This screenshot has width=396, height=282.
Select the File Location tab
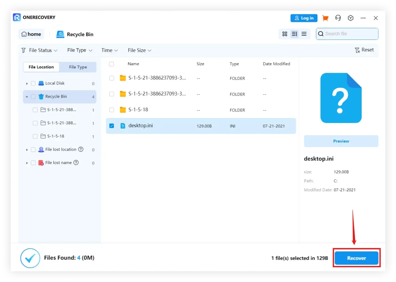tap(41, 67)
